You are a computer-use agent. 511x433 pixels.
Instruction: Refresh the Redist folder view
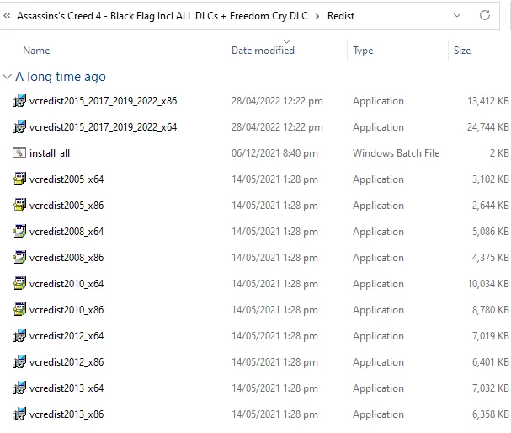[x=485, y=15]
